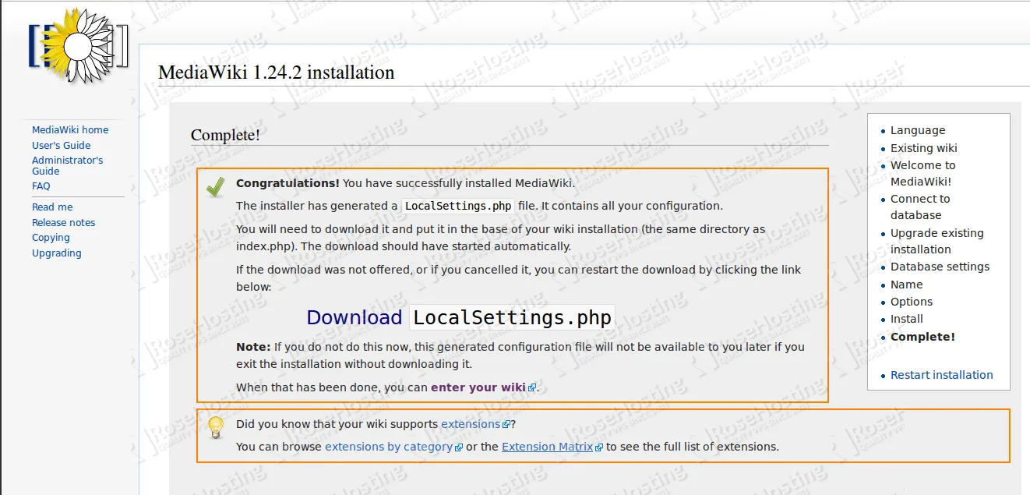Viewport: 1030px width, 495px height.
Task: Open the User's Guide from the sidebar
Action: (x=61, y=145)
